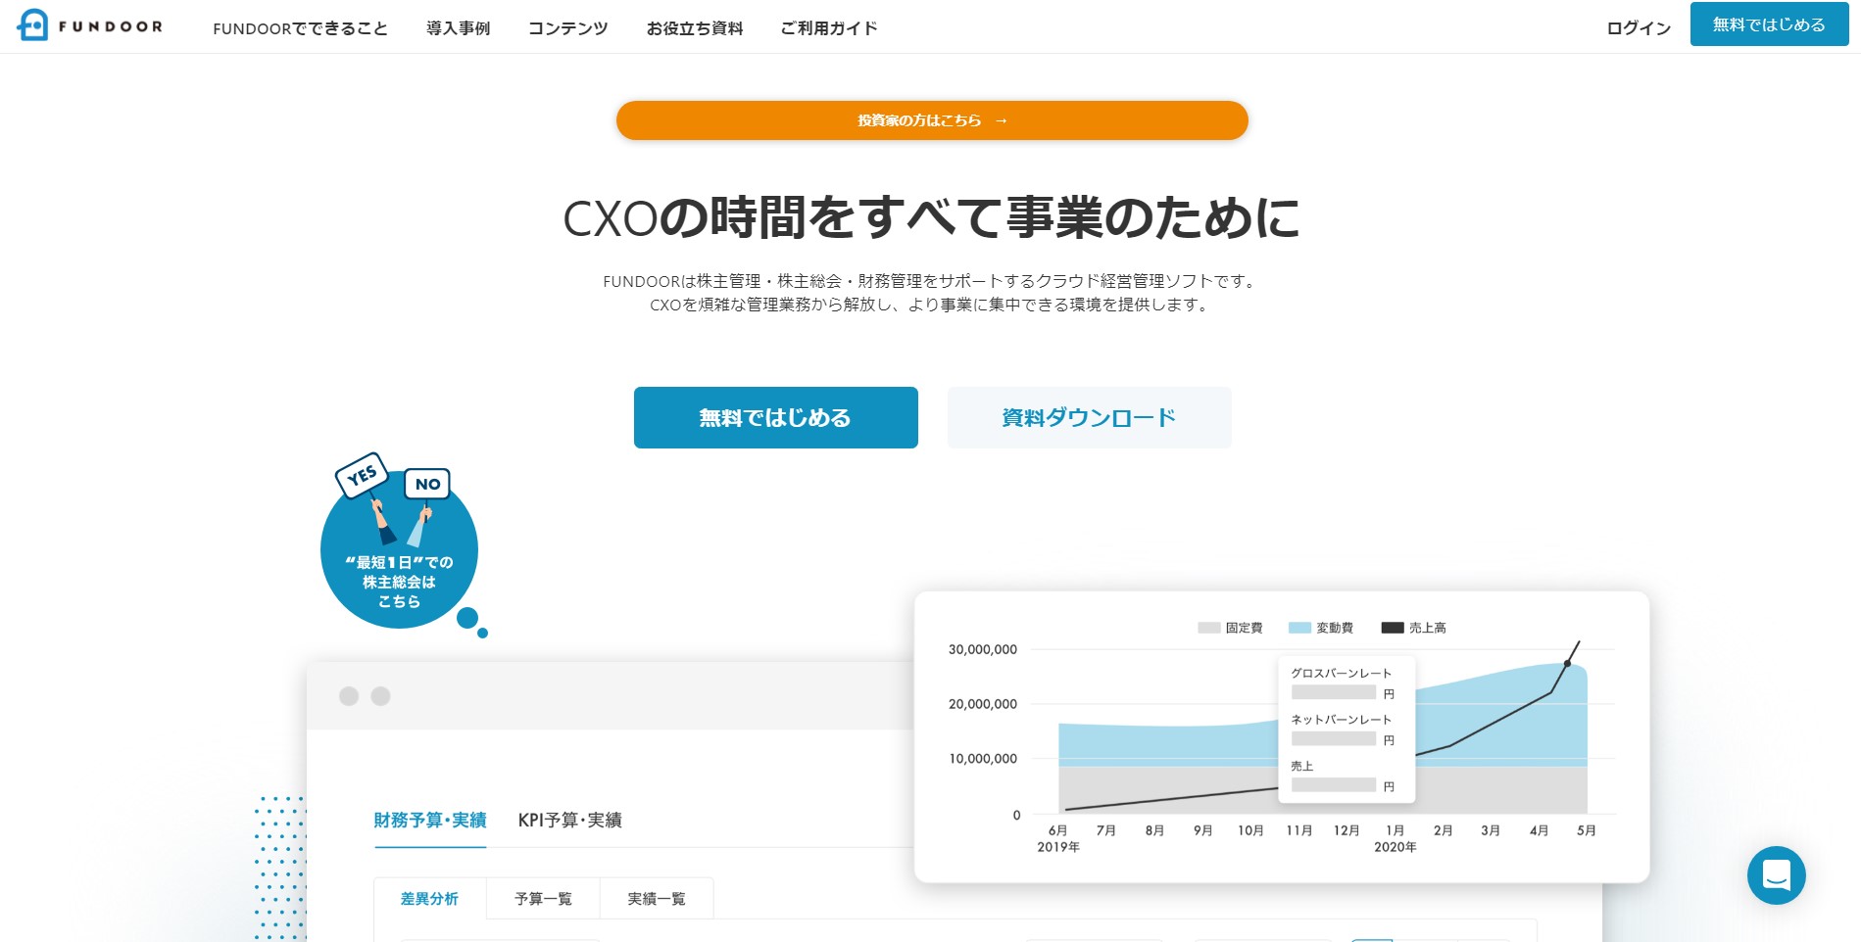Switch to the KPI予算・実績 tab
The height and width of the screenshot is (942, 1861).
[569, 820]
